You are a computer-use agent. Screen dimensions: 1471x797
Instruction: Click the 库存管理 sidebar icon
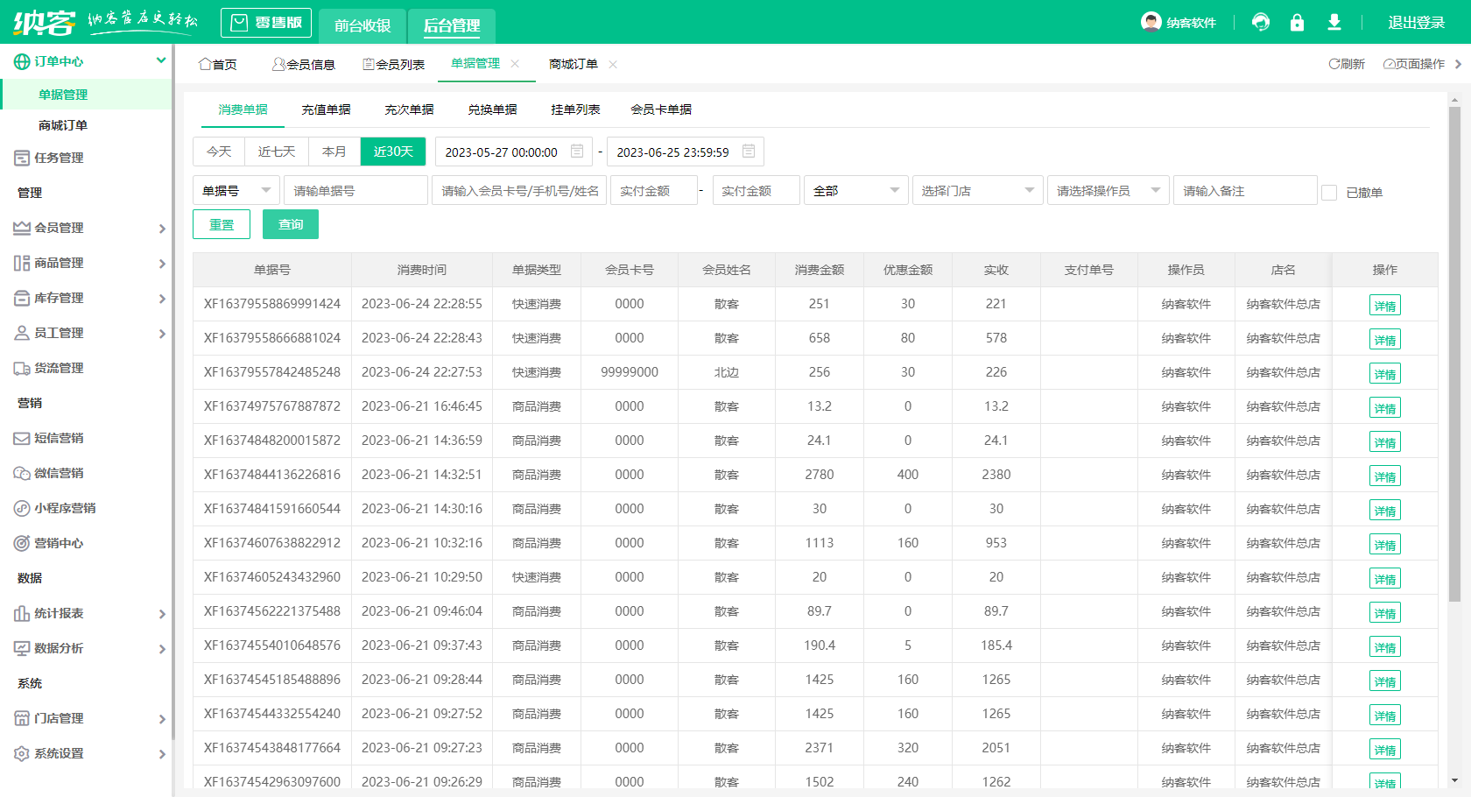[x=22, y=298]
